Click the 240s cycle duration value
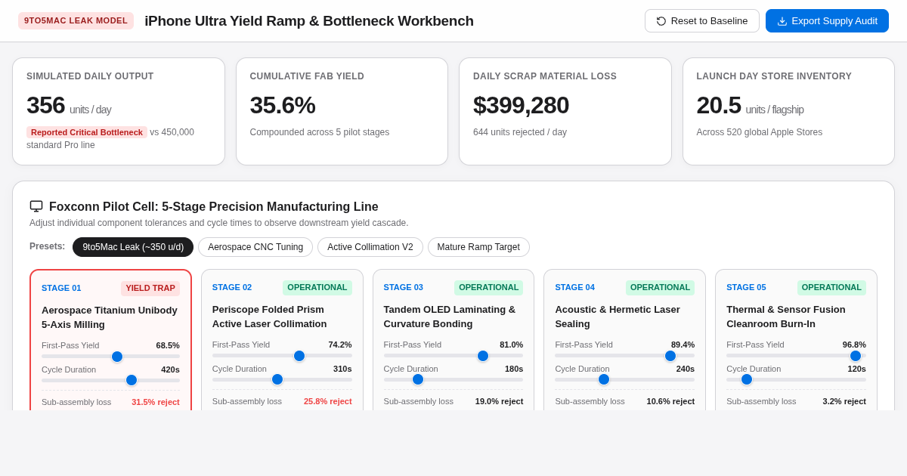 point(686,369)
